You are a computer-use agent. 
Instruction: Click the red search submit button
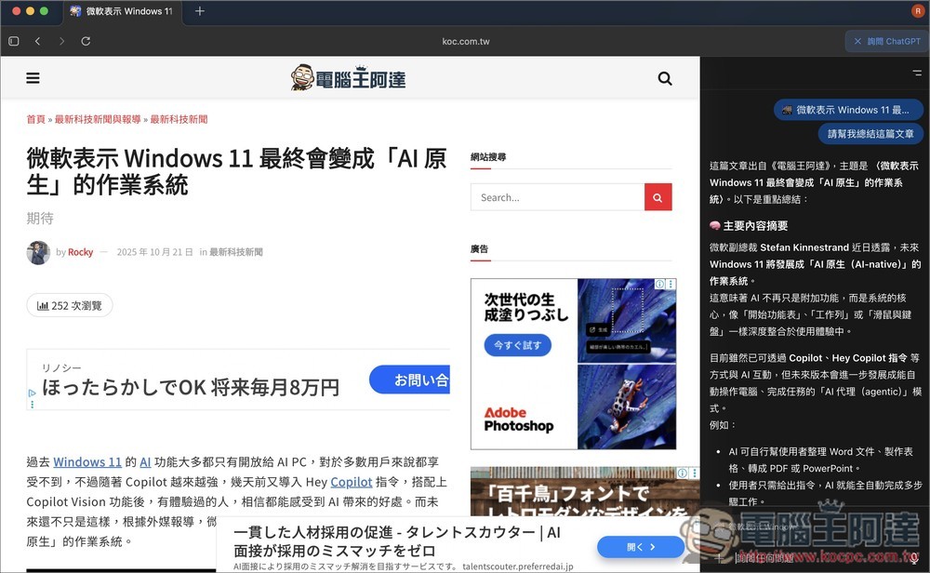pyautogui.click(x=658, y=197)
